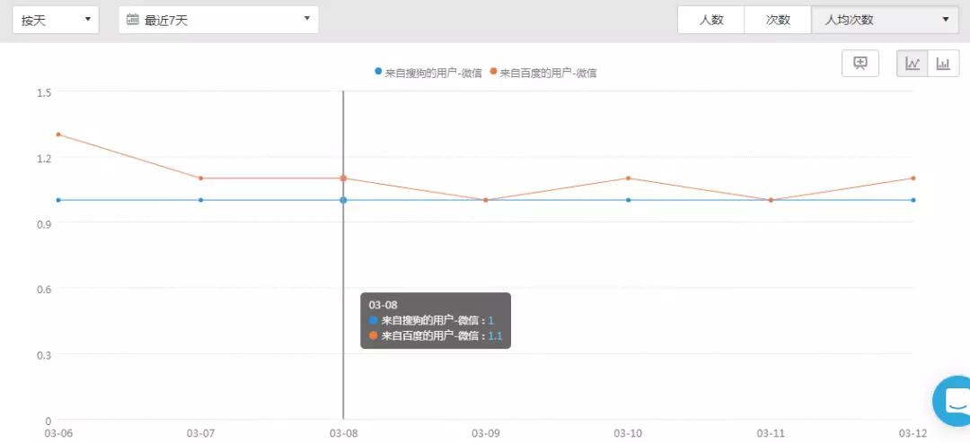The width and height of the screenshot is (970, 443).
Task: Switch to the 次数 metric tab
Action: (x=778, y=20)
